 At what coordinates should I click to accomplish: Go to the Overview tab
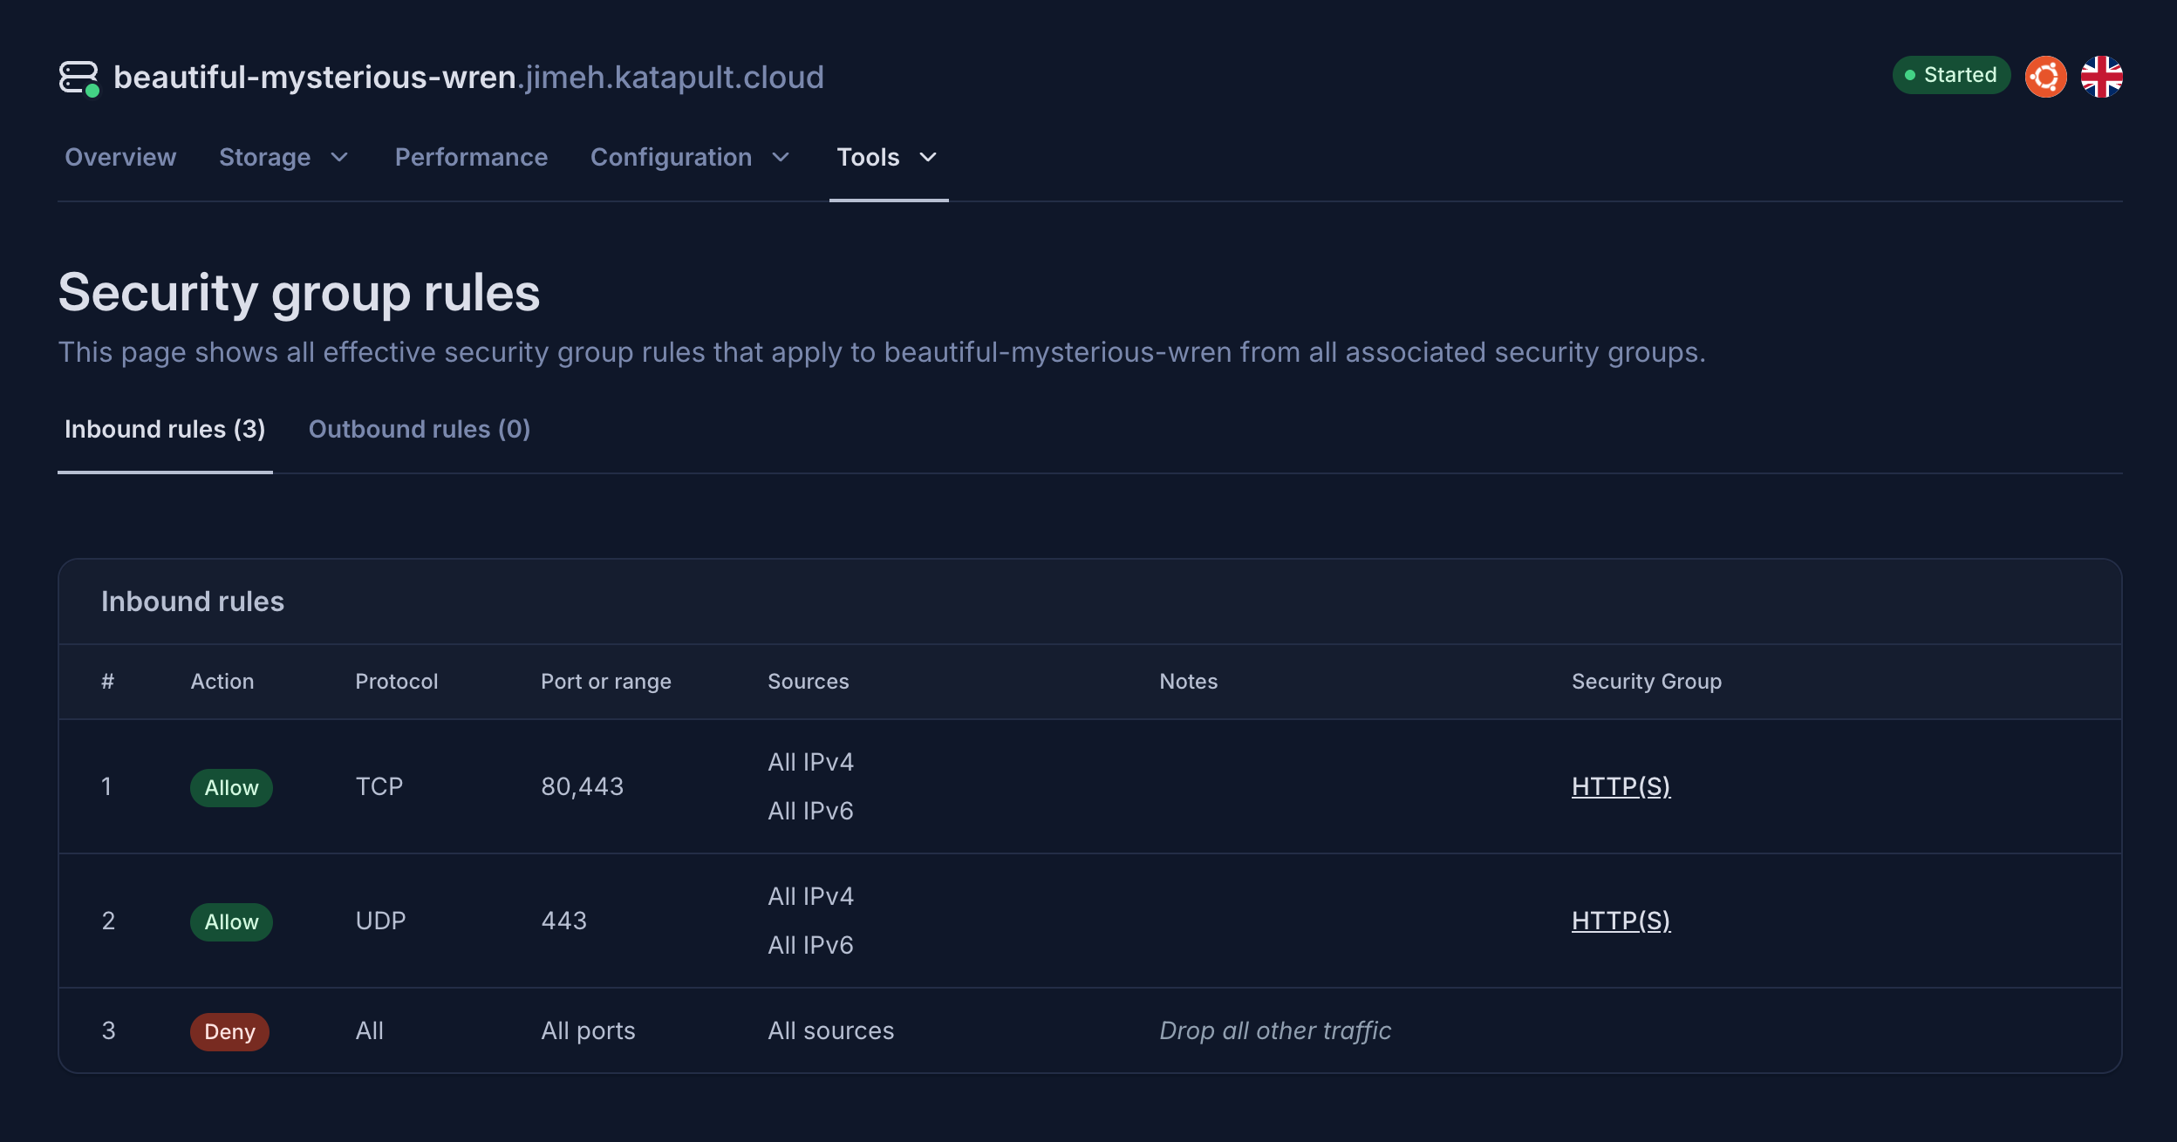point(120,158)
